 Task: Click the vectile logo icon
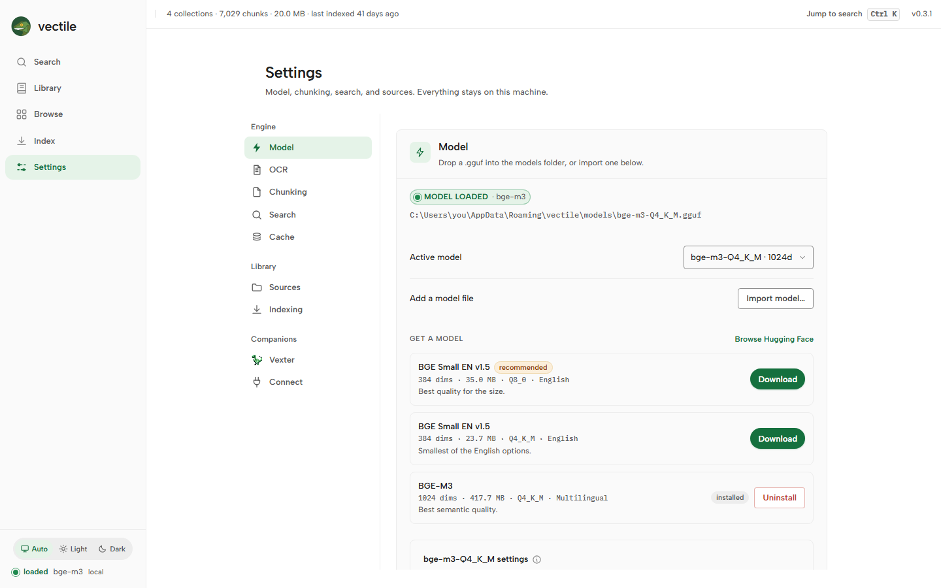21,26
